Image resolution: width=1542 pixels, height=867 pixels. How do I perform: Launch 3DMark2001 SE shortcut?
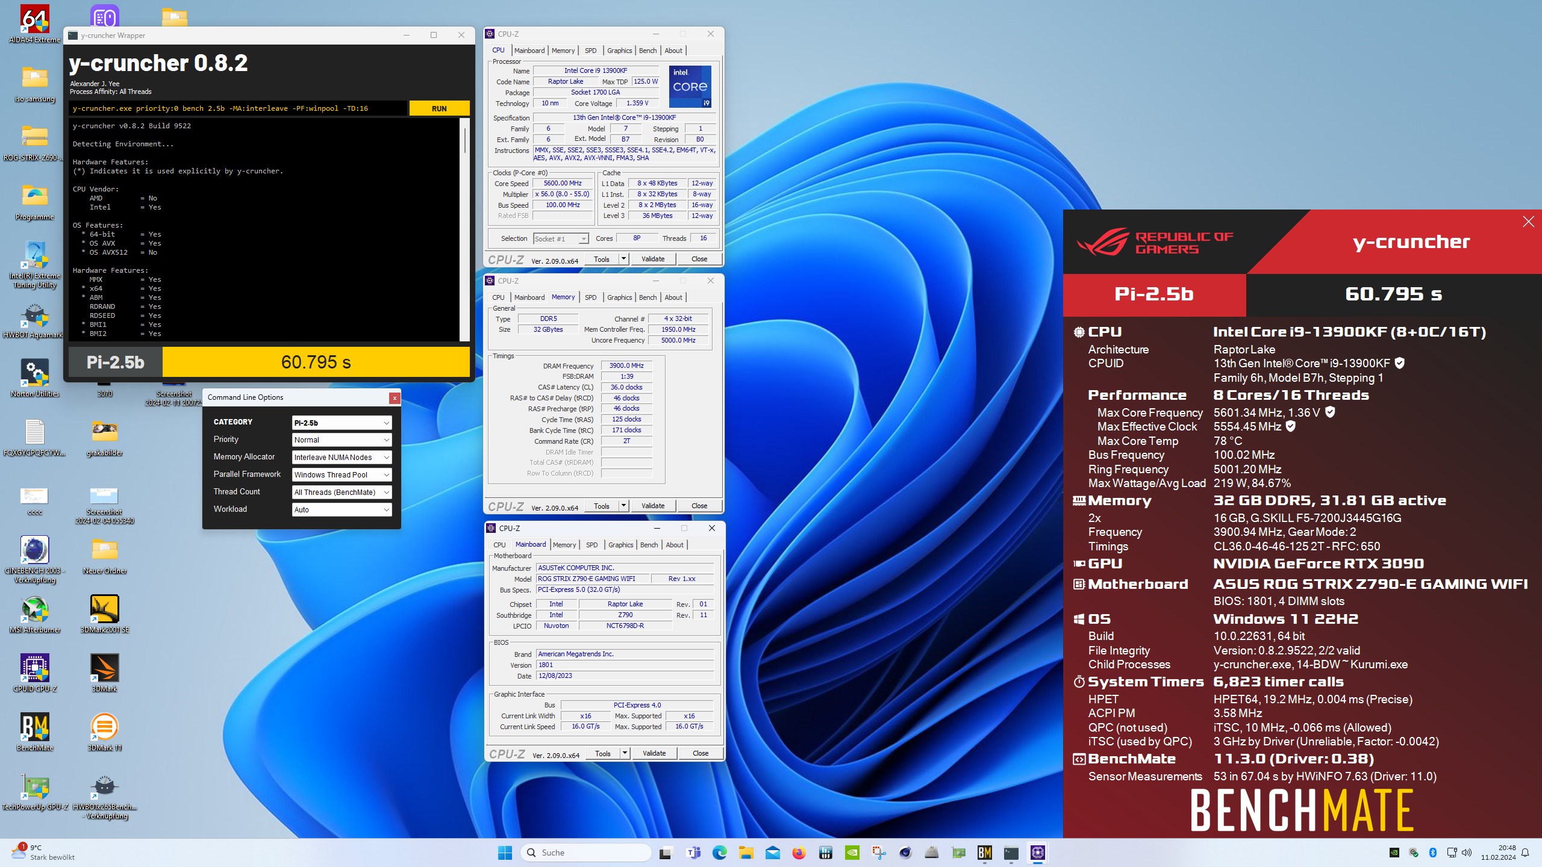point(104,614)
